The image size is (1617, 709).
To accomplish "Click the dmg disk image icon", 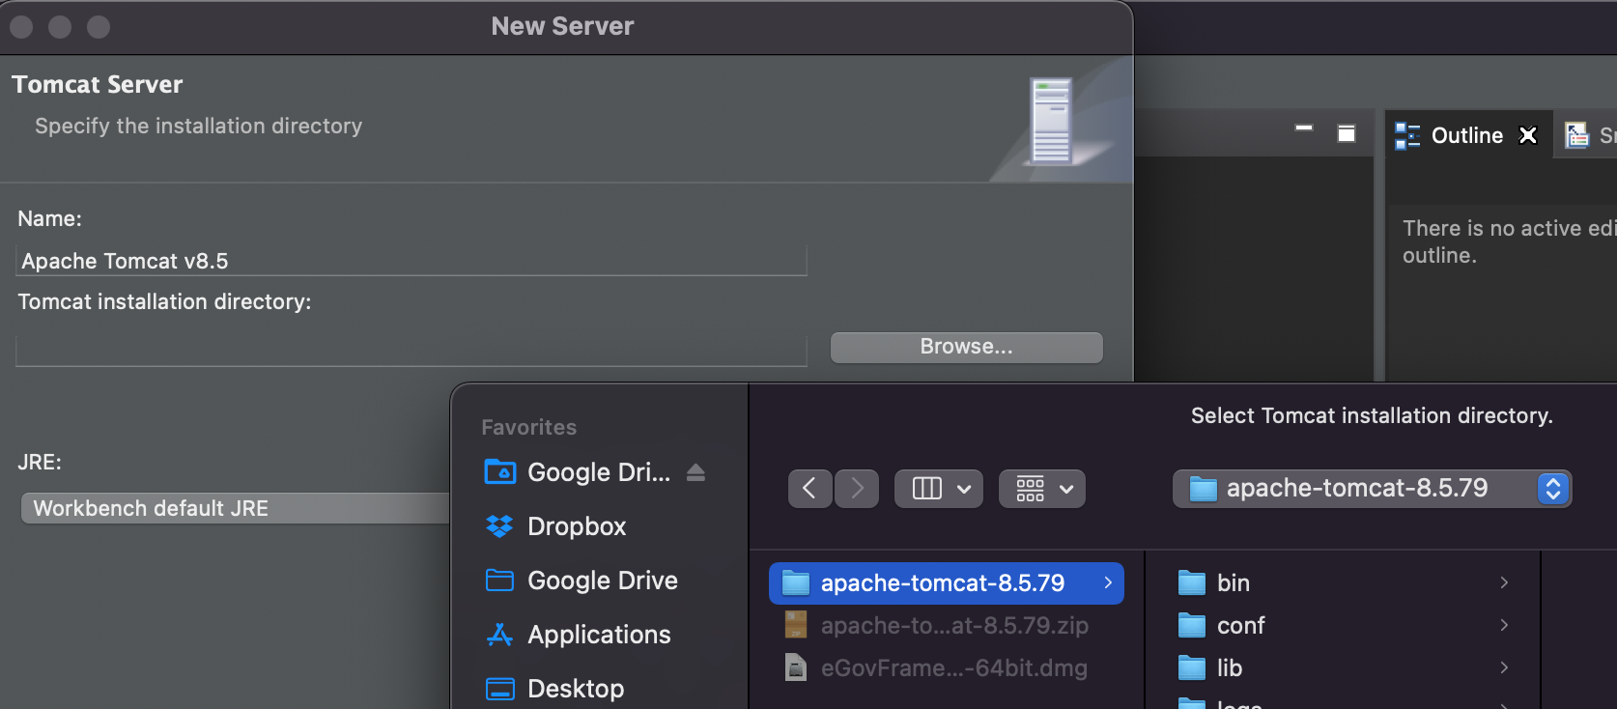I will pos(796,667).
